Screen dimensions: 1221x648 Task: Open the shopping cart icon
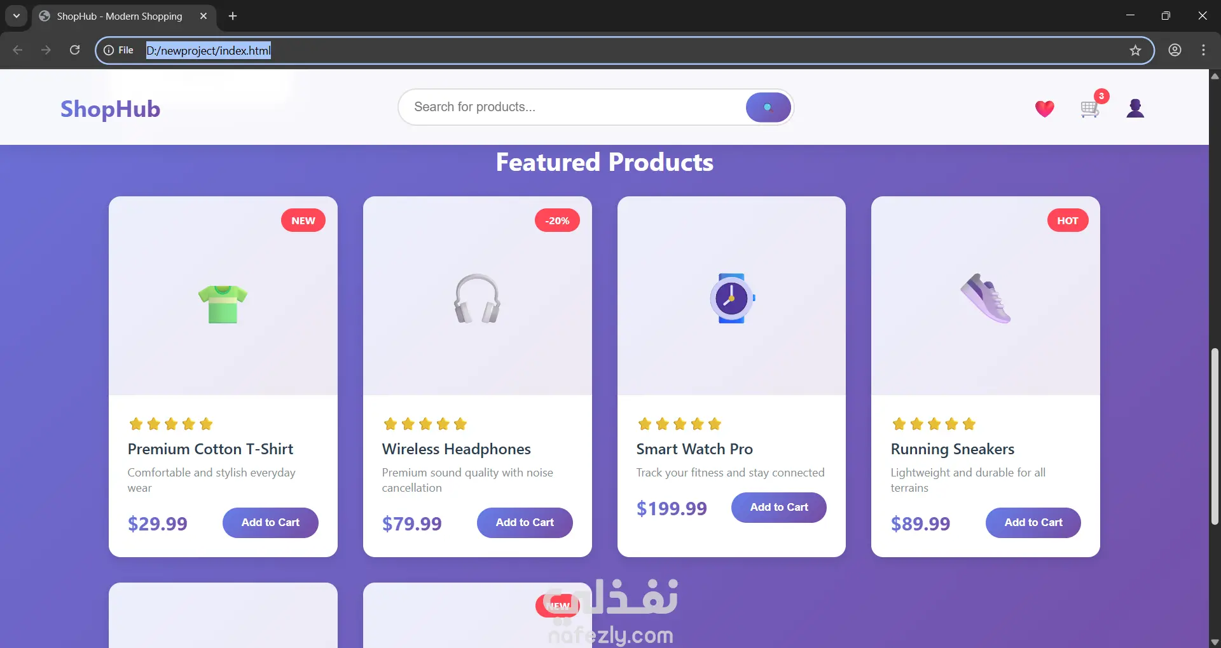click(1090, 109)
